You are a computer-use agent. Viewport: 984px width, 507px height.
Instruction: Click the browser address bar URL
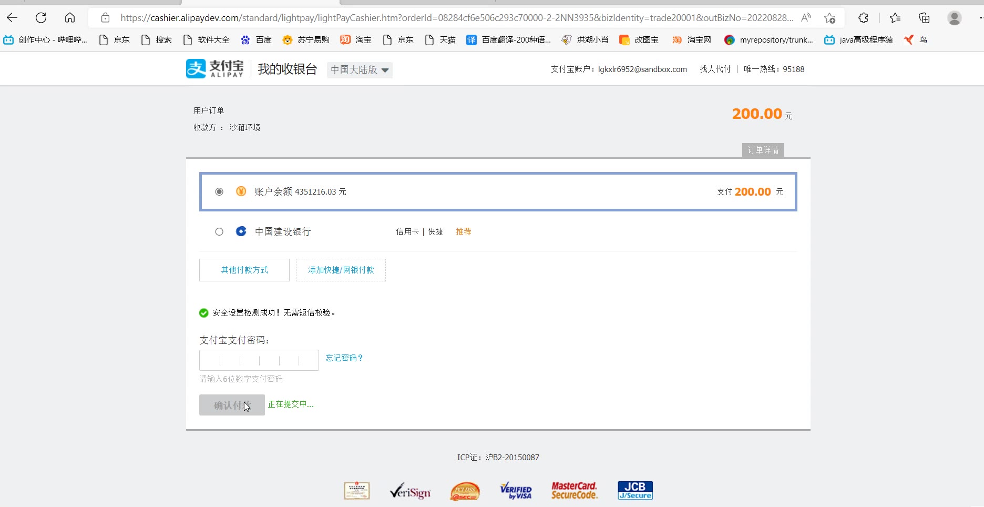pyautogui.click(x=457, y=18)
